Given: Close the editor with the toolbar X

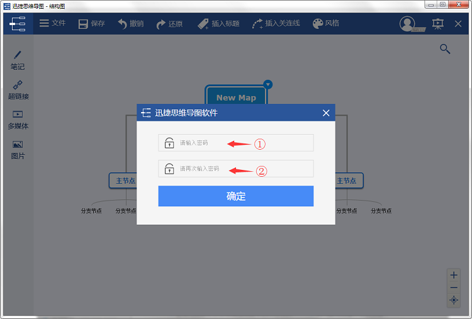Looking at the screenshot, I should [x=458, y=24].
